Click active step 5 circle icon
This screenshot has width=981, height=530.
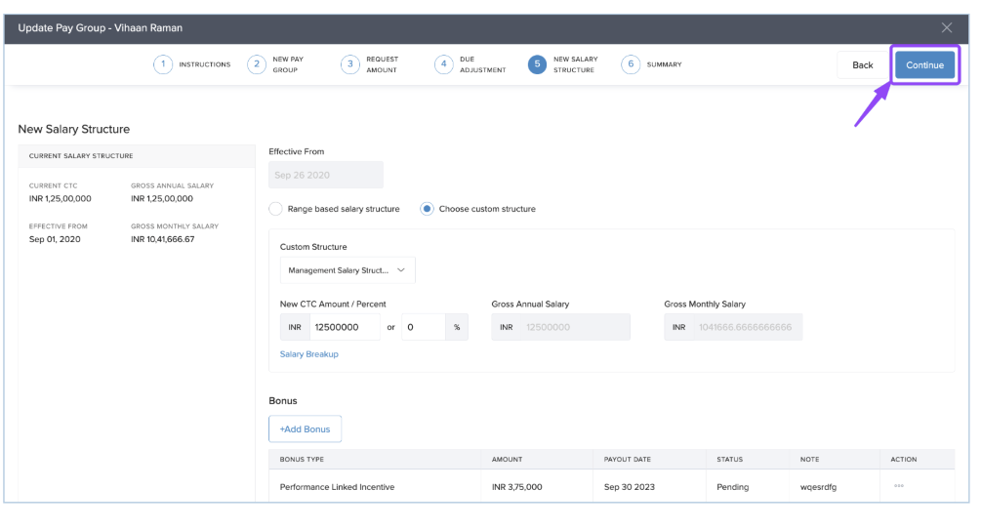537,64
